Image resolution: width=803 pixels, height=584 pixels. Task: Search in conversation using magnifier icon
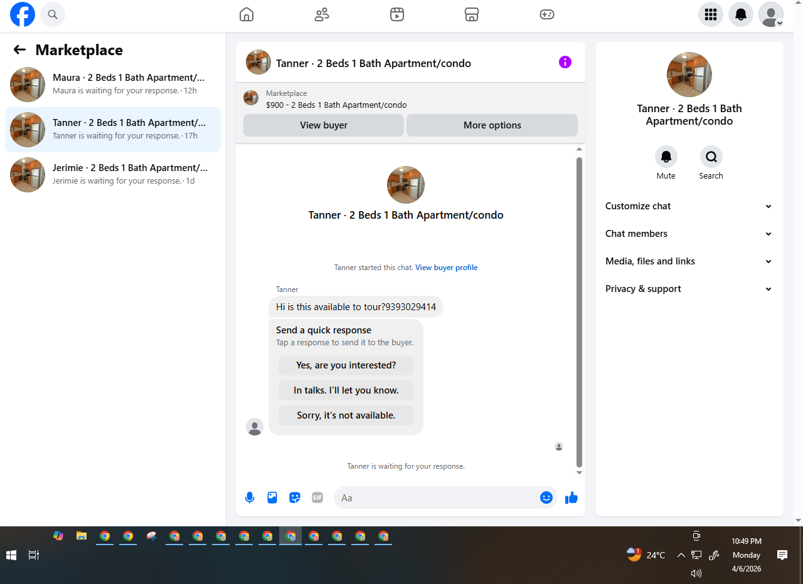(x=711, y=157)
